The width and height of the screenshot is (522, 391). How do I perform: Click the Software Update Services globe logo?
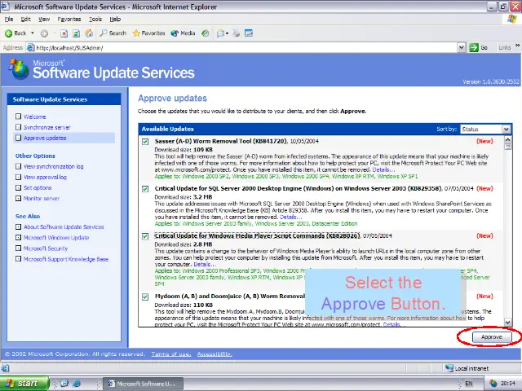click(x=18, y=69)
